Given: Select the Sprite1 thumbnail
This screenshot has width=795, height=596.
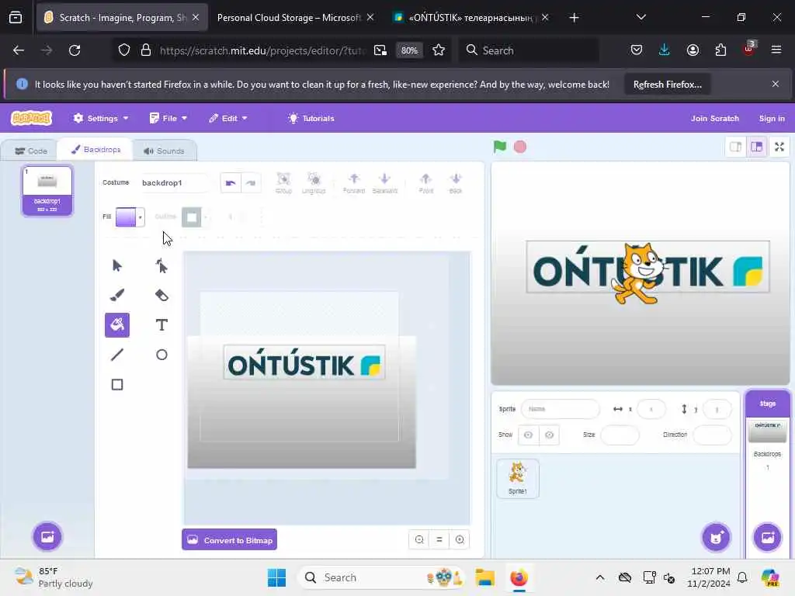Looking at the screenshot, I should (518, 478).
